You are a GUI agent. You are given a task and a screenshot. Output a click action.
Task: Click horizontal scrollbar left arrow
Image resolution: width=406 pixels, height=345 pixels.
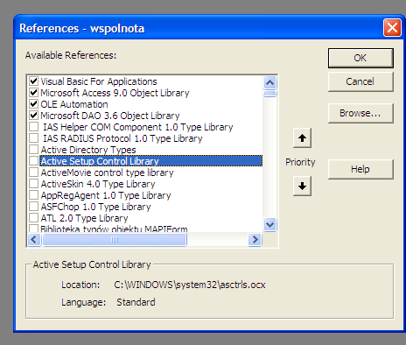pos(34,240)
